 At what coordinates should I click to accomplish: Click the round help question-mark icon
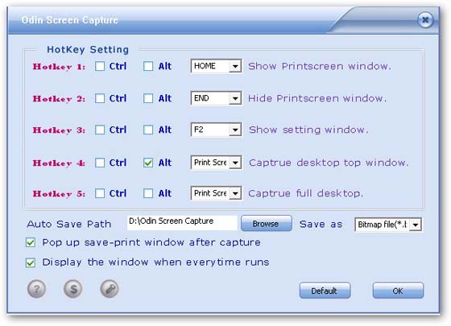point(36,289)
